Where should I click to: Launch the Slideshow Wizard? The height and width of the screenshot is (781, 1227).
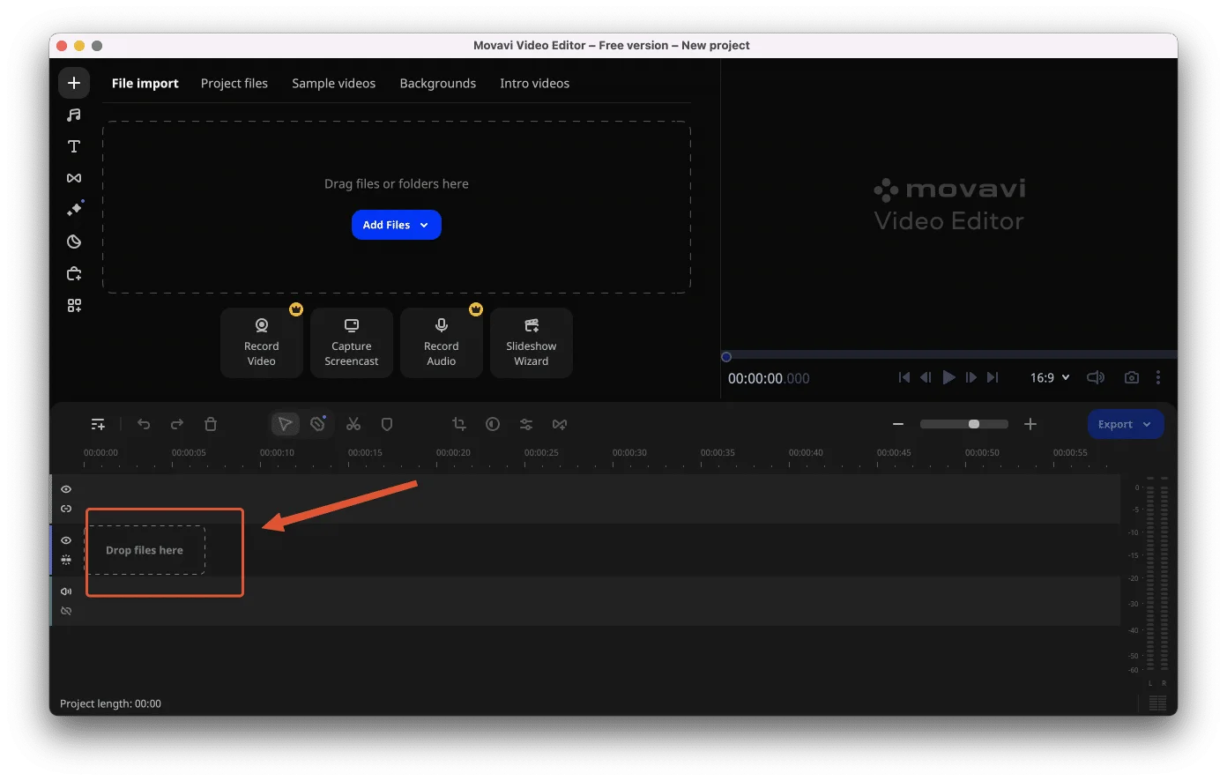[531, 343]
